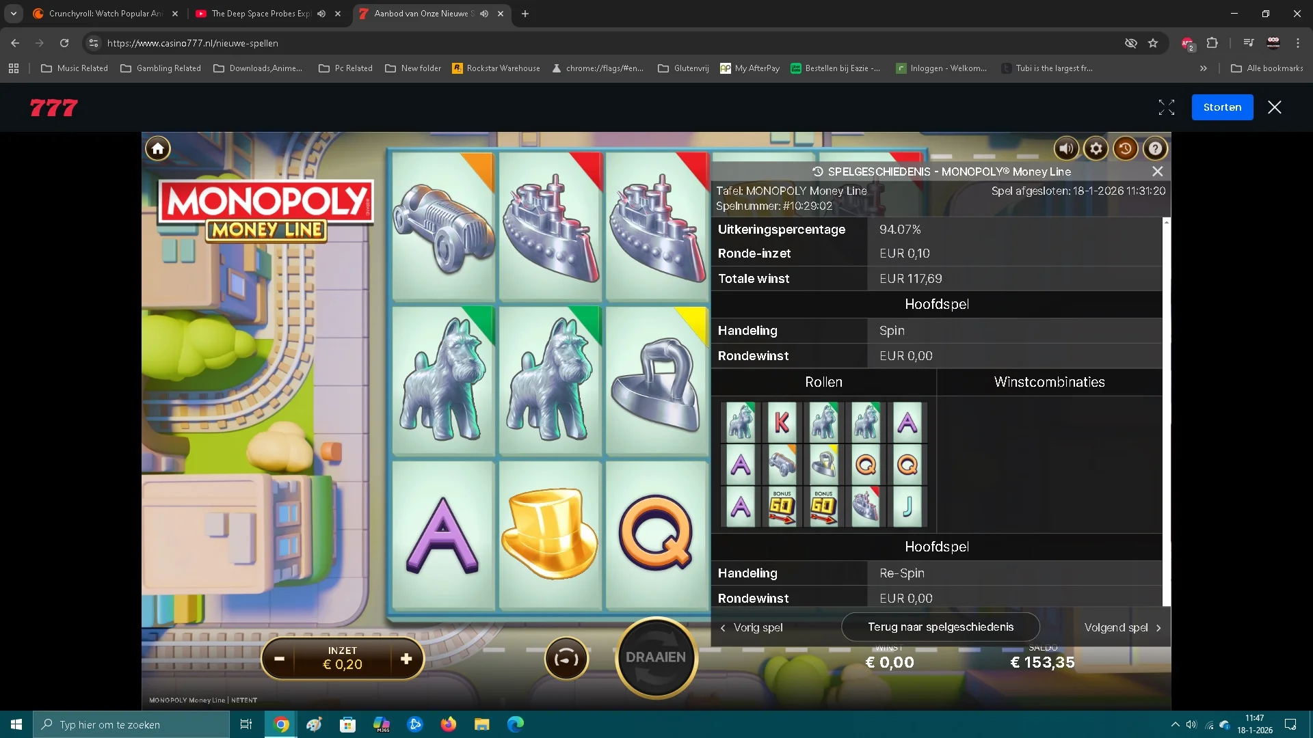Open the Downloads,Anime bookmark folder

coord(258,68)
